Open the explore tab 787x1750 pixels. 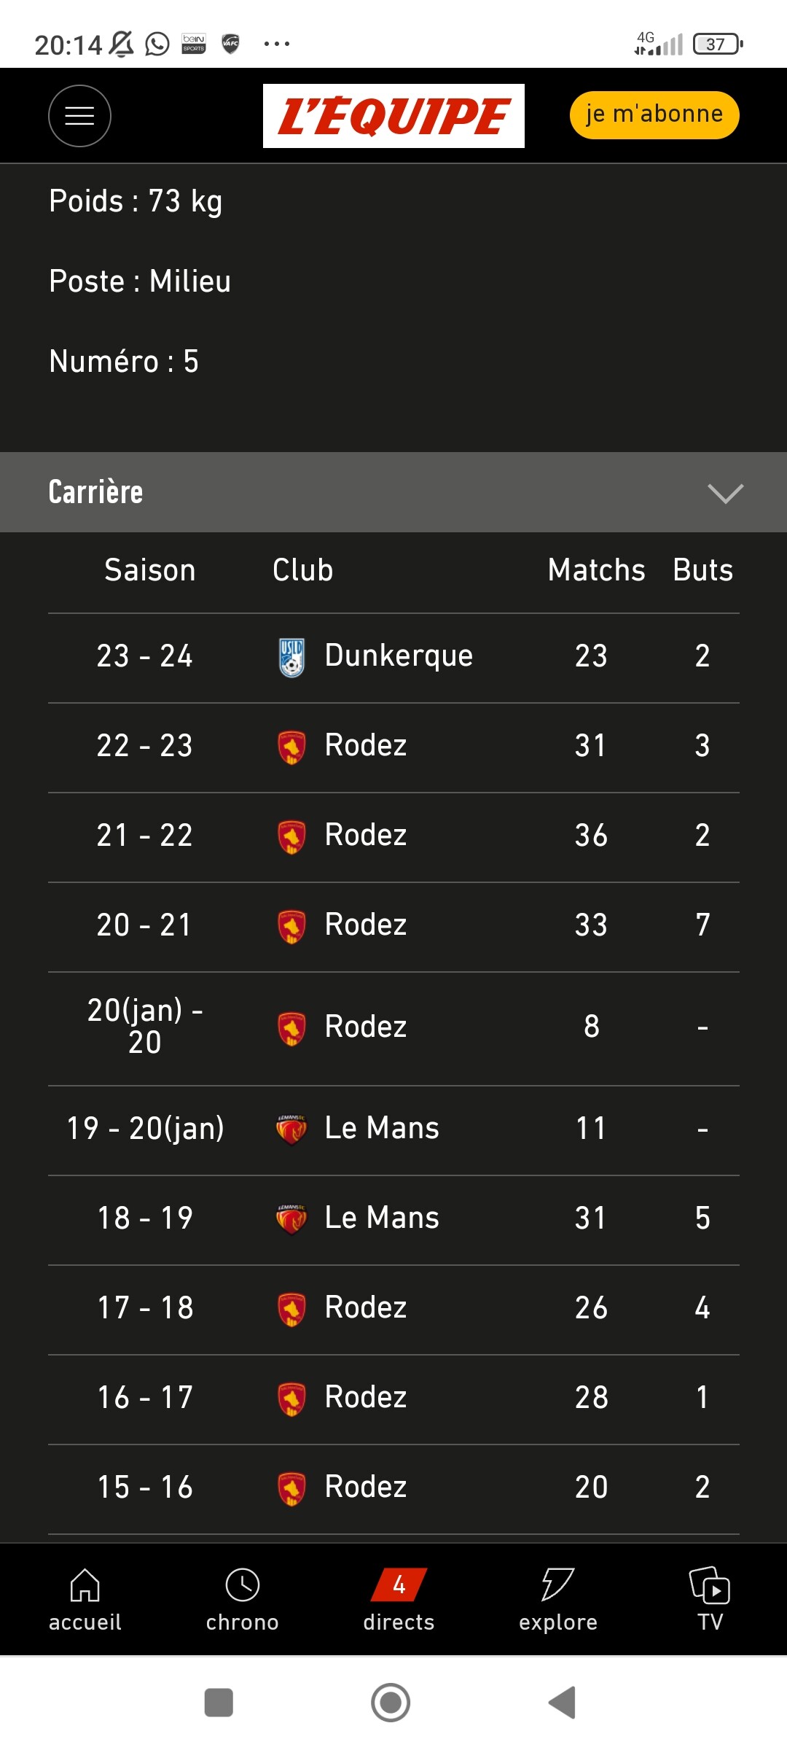(x=558, y=1600)
